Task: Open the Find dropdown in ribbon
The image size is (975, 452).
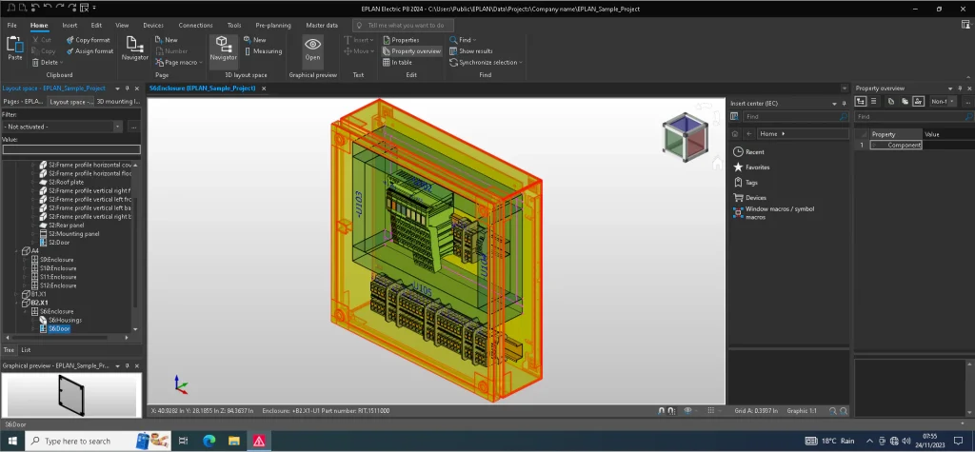Action: (466, 40)
